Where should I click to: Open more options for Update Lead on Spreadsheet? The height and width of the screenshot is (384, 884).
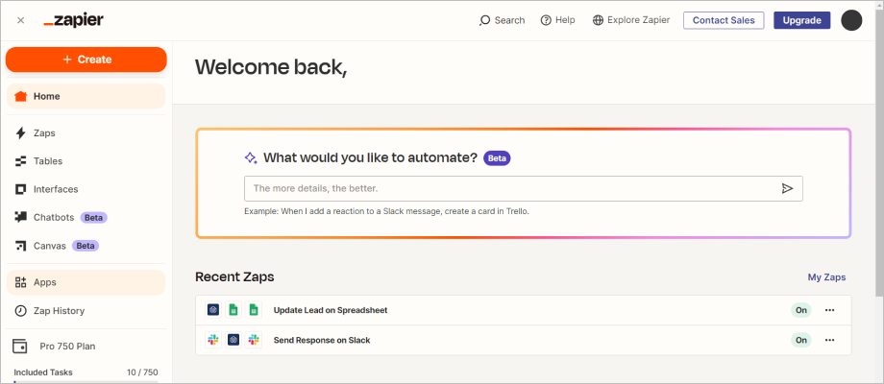point(829,310)
